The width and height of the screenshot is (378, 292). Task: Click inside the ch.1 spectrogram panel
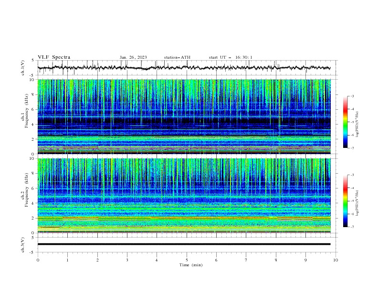tap(184, 116)
